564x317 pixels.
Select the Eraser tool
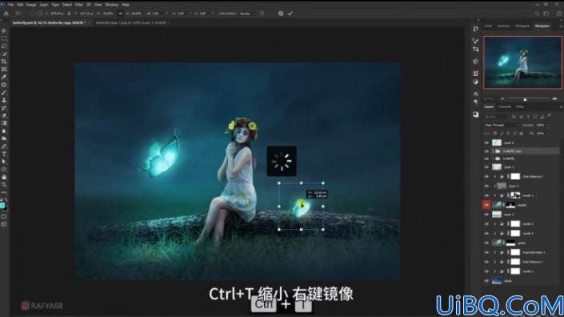tap(4, 115)
